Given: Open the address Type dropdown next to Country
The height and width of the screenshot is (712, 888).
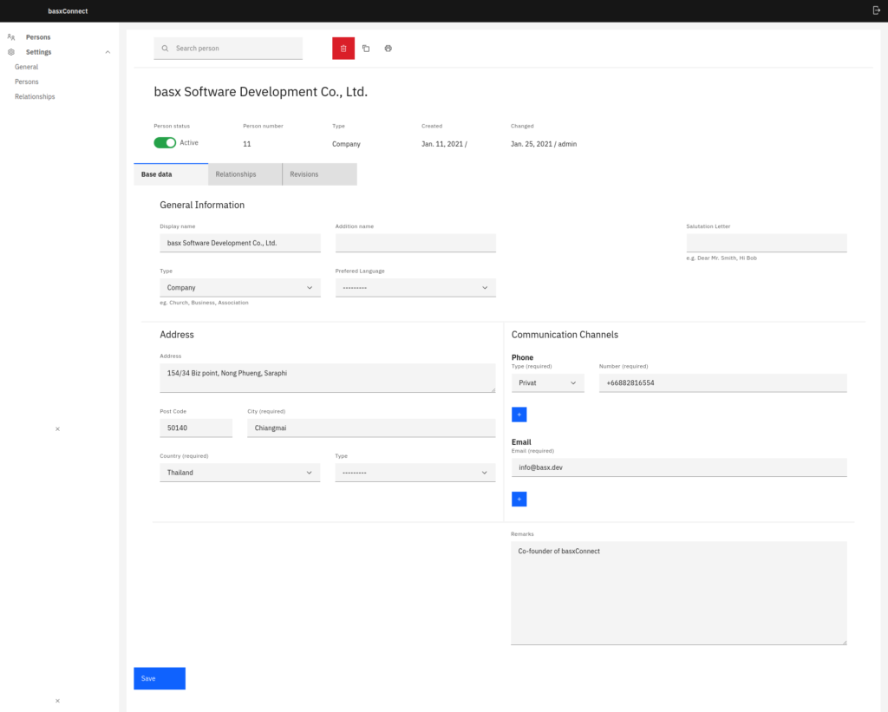Looking at the screenshot, I should pos(415,473).
